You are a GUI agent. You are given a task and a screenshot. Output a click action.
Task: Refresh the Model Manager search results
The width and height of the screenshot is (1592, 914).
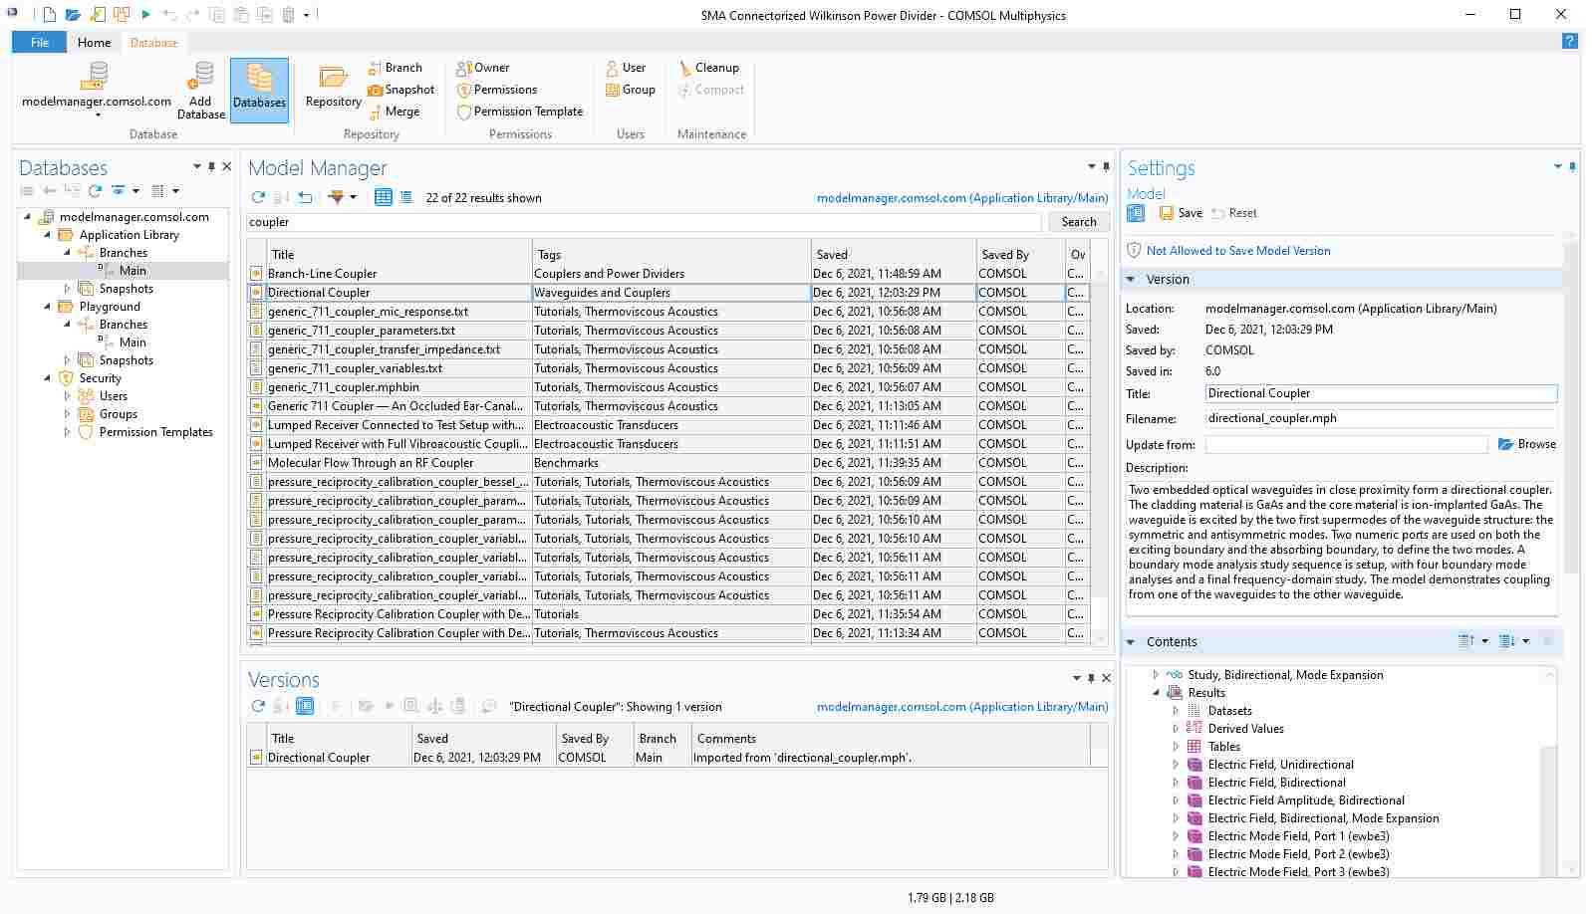coord(258,197)
